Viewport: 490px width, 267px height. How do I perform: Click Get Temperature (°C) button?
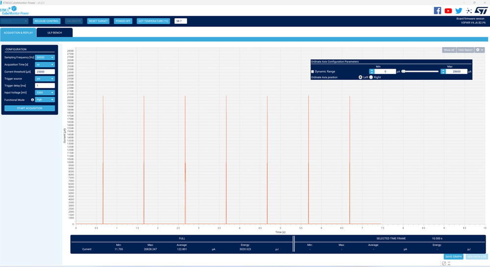point(153,21)
